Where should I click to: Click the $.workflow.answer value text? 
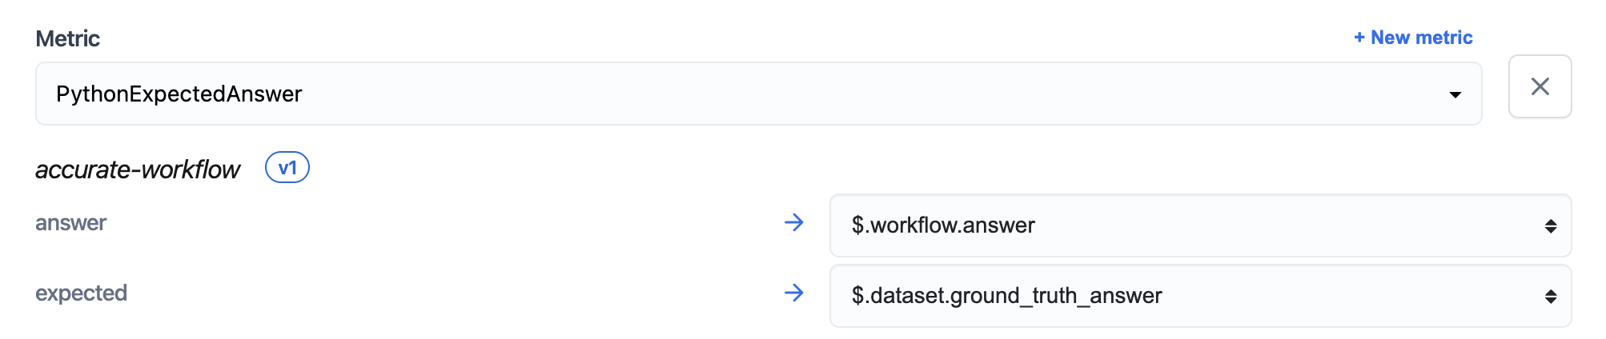(x=943, y=225)
